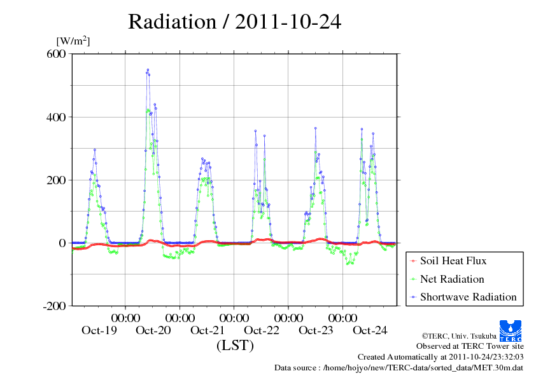This screenshot has height=378, width=536.
Task: Click the (LST) axis label
Action: (235, 345)
